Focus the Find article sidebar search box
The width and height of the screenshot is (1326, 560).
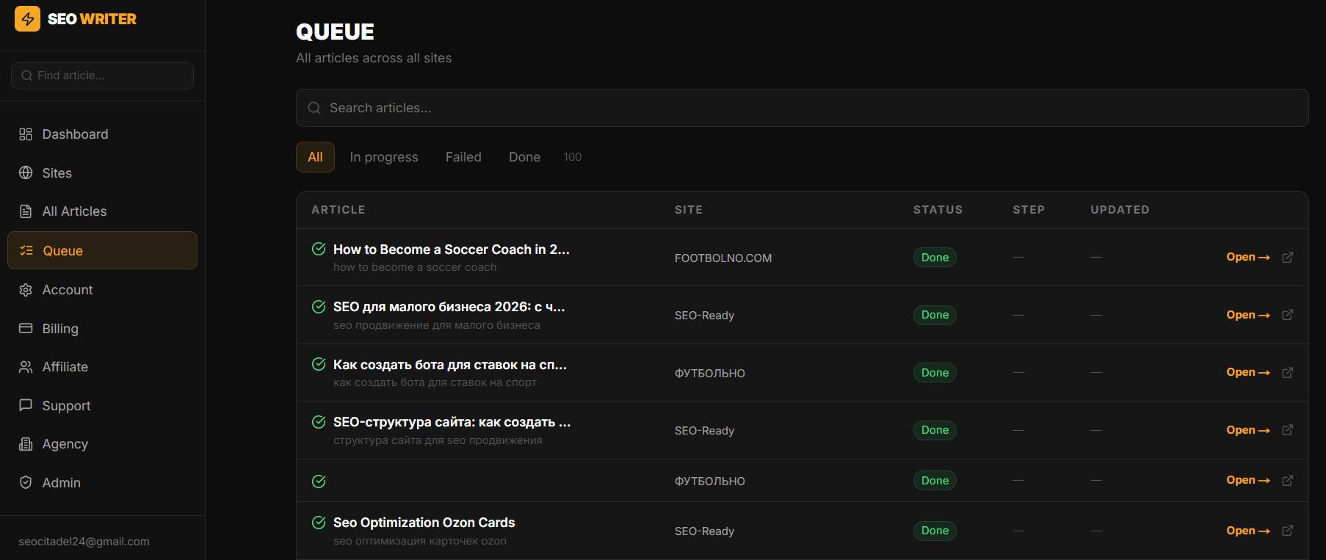click(102, 76)
